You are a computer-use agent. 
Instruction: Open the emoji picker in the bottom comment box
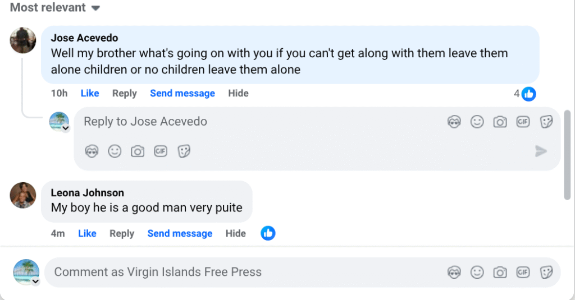477,273
